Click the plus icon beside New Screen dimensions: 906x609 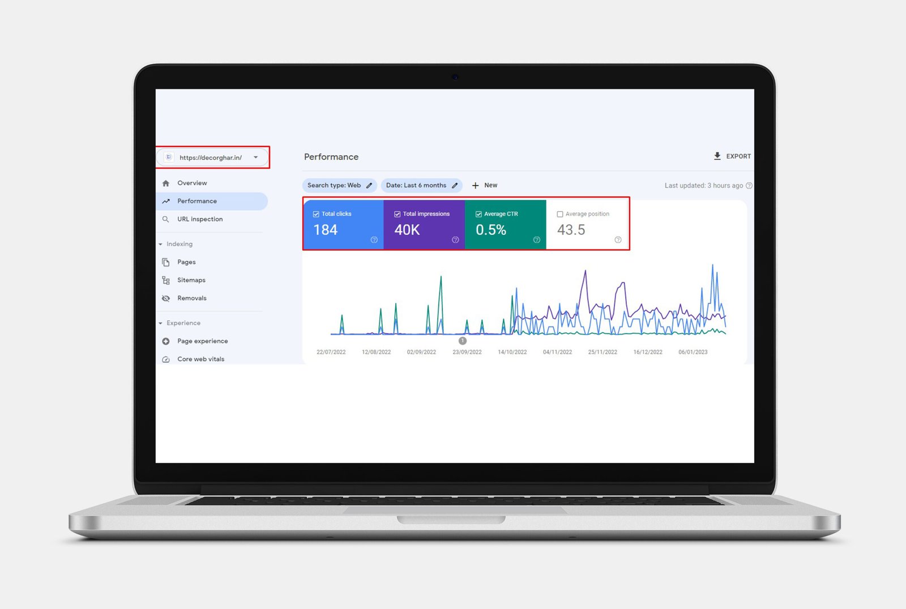(x=476, y=186)
